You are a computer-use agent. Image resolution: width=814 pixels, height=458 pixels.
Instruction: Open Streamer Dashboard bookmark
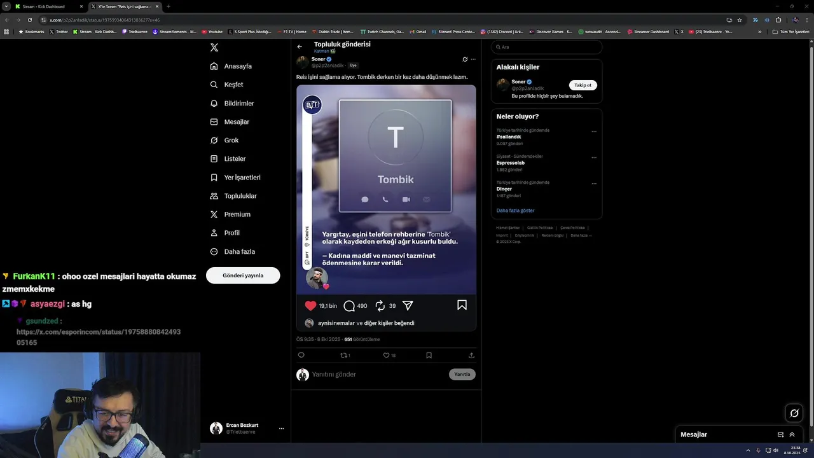(x=648, y=32)
